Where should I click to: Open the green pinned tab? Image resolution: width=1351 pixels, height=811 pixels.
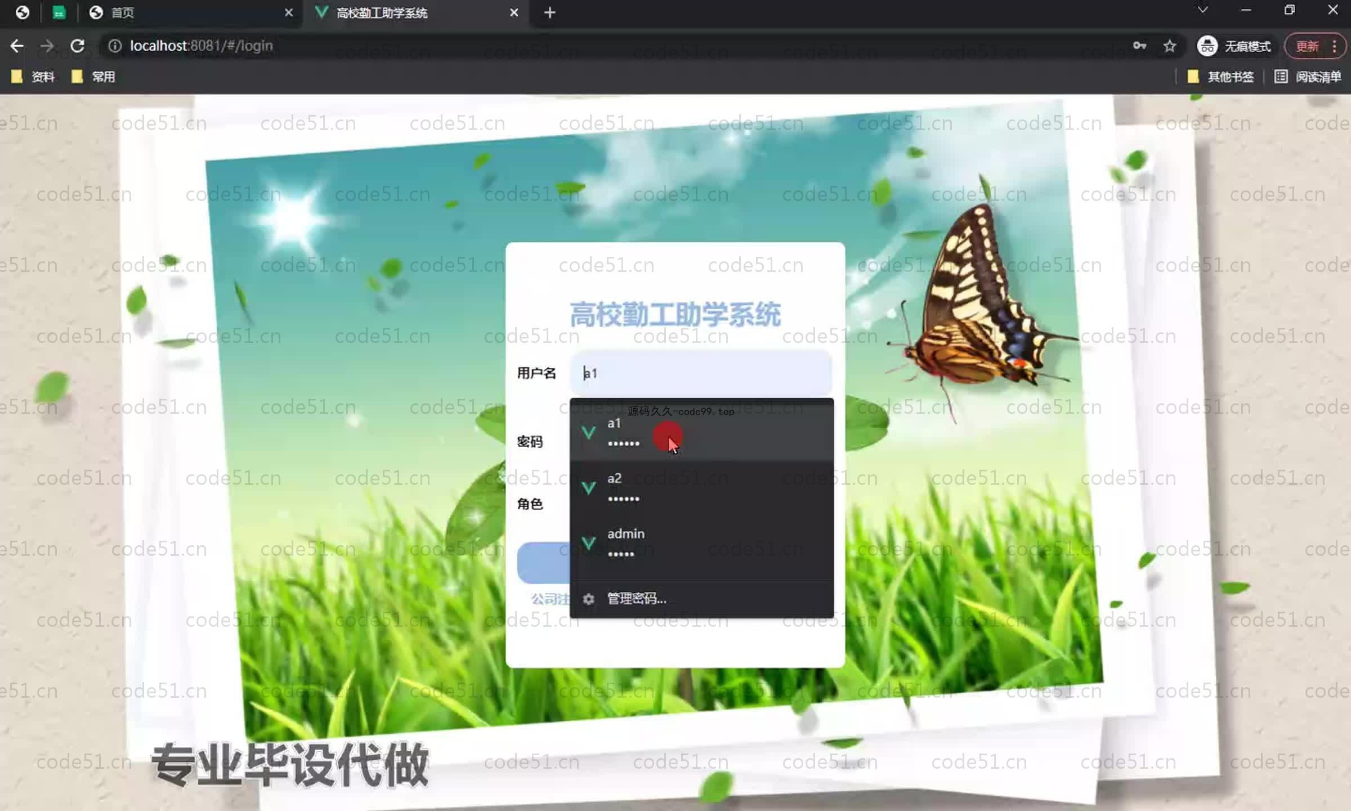pyautogui.click(x=59, y=12)
